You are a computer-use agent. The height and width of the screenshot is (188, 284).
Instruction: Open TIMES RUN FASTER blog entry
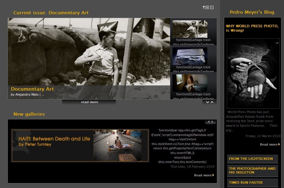click(252, 182)
